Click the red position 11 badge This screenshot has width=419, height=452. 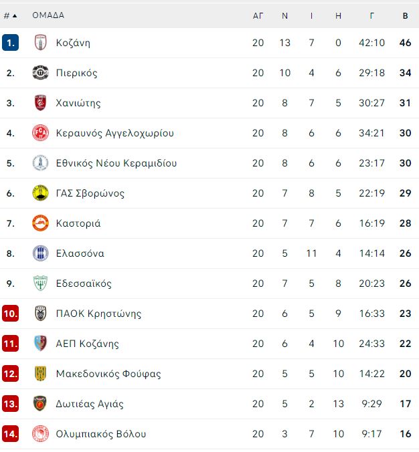coord(11,344)
